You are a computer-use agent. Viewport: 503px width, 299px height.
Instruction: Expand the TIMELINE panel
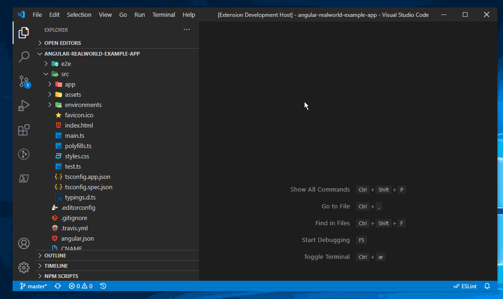click(117, 266)
